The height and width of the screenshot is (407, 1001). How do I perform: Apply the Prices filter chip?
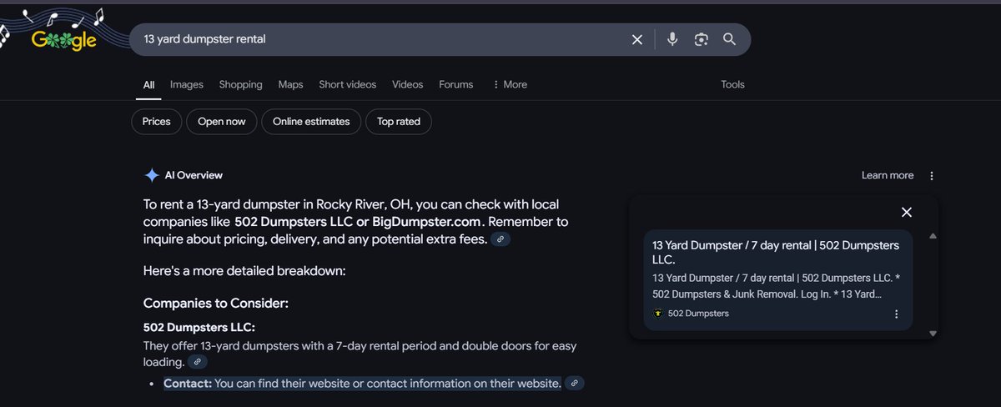pos(156,121)
